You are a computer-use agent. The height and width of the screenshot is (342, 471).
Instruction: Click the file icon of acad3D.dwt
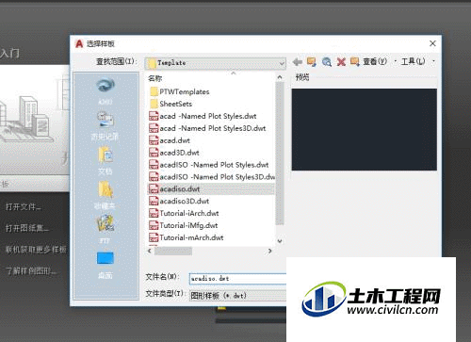tap(154, 153)
